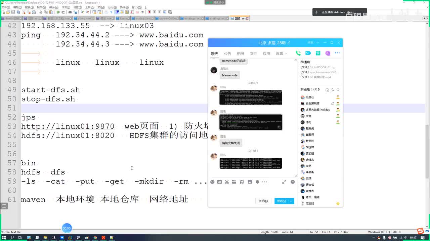The width and height of the screenshot is (430, 241).
Task: Click the folder send-file icon
Action: (x=234, y=182)
